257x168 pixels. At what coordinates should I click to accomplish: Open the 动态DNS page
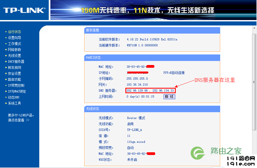[x=14, y=97]
